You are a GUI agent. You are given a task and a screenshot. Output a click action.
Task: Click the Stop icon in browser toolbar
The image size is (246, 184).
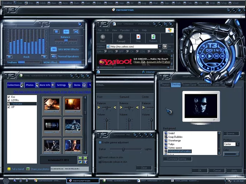click(x=138, y=38)
